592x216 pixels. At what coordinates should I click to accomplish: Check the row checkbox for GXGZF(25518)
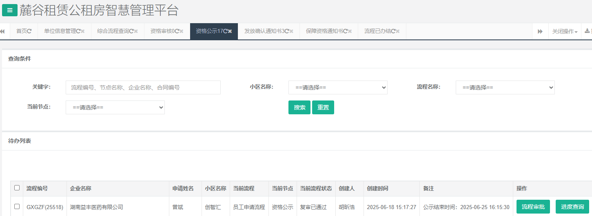coord(17,207)
